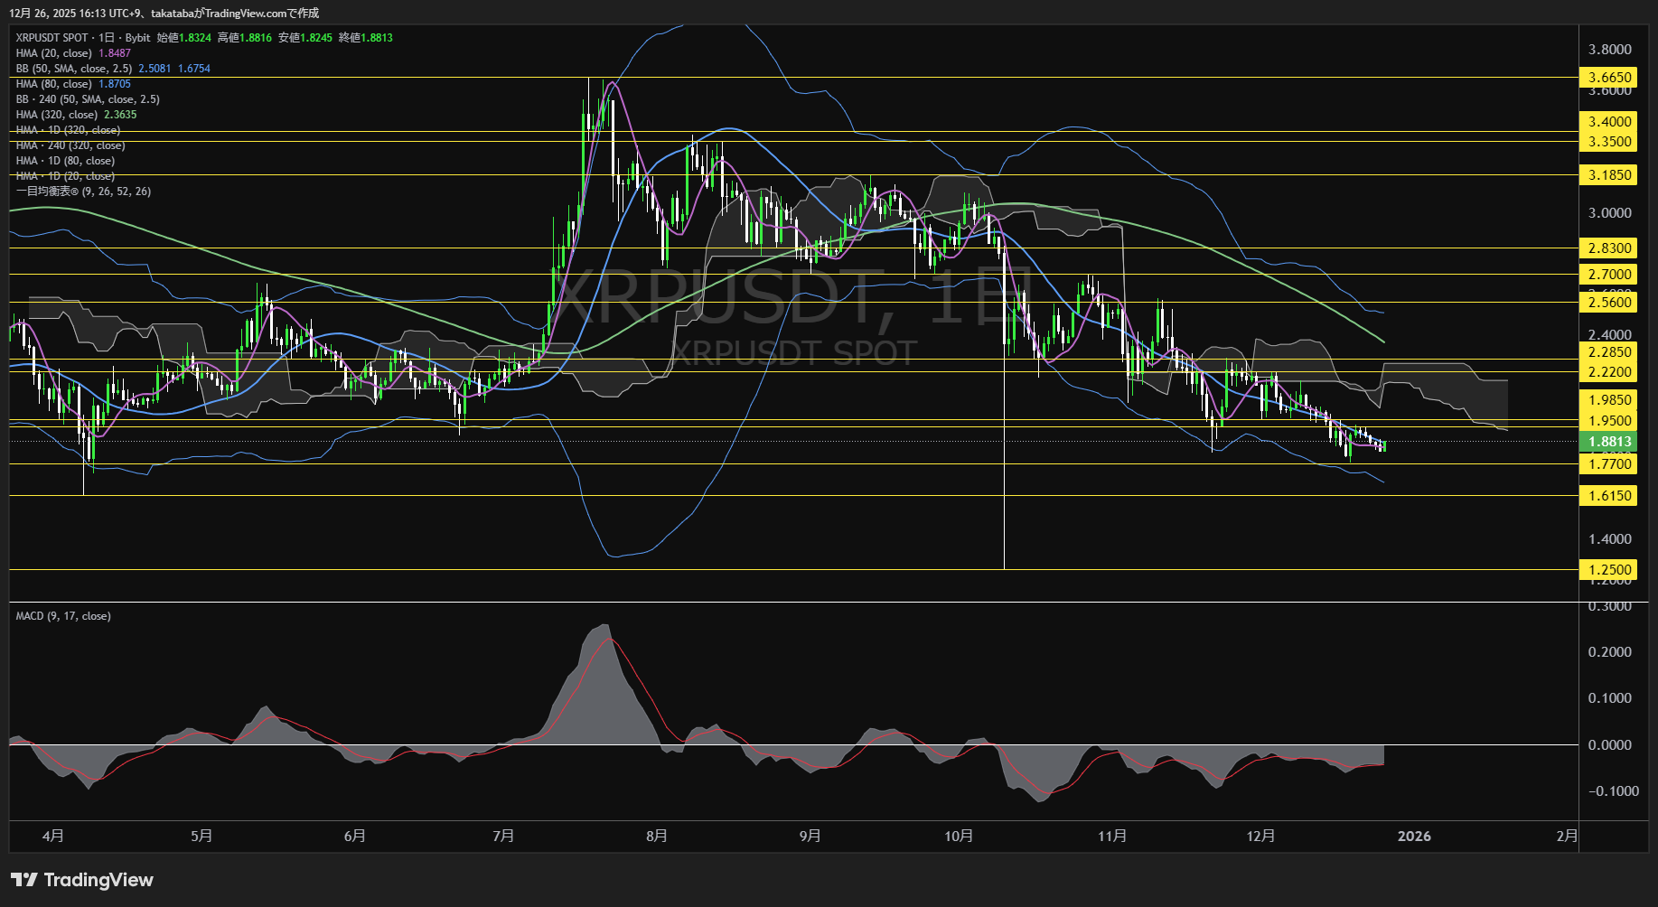This screenshot has width=1658, height=907.
Task: Click the yellow 2.8300 price level tag
Action: pyautogui.click(x=1608, y=248)
